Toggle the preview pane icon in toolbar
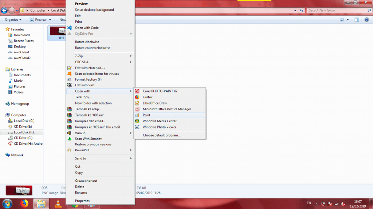The image size is (373, 209). [x=357, y=20]
